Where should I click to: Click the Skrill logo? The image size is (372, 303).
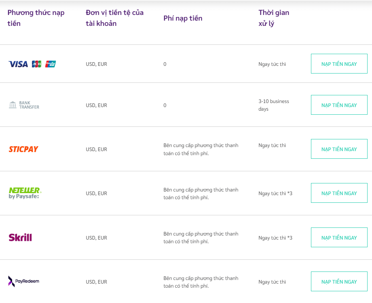tap(20, 237)
